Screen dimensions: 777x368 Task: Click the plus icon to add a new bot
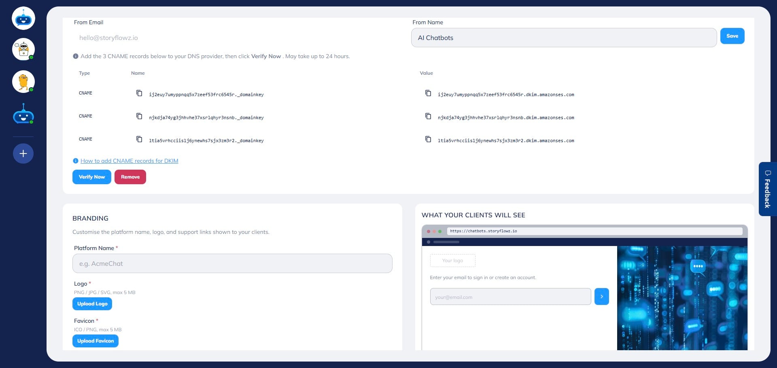[x=23, y=154]
